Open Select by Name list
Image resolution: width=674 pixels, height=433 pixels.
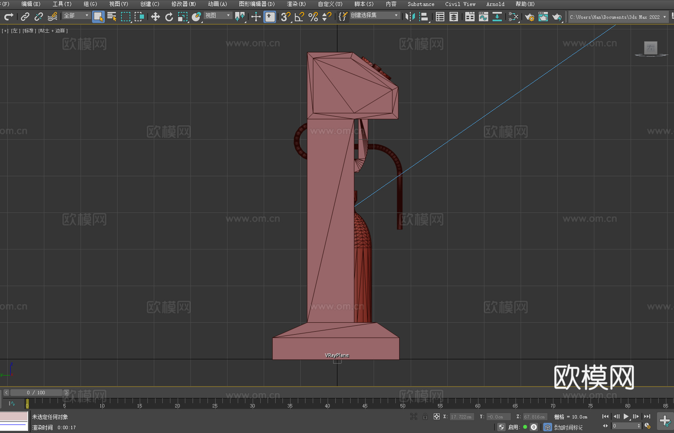tap(112, 17)
